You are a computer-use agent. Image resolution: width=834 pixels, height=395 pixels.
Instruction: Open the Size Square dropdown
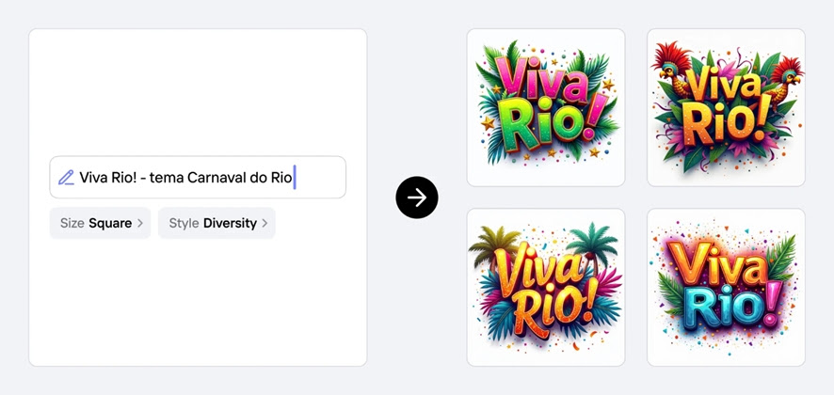[x=100, y=223]
